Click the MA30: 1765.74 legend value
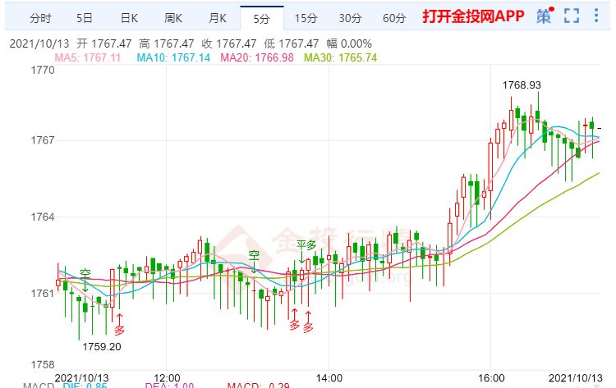 tap(340, 57)
